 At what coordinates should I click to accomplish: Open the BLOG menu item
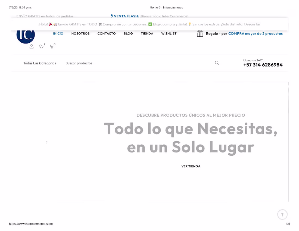128,33
